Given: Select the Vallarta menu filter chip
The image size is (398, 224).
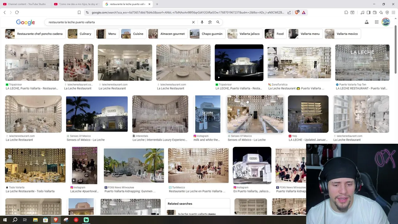Looking at the screenshot, I should (305, 34).
